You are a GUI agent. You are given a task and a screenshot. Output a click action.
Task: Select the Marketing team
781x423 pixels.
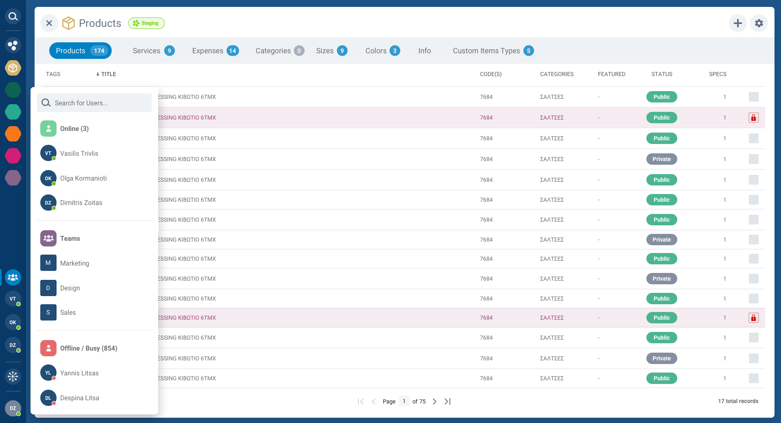click(x=74, y=263)
